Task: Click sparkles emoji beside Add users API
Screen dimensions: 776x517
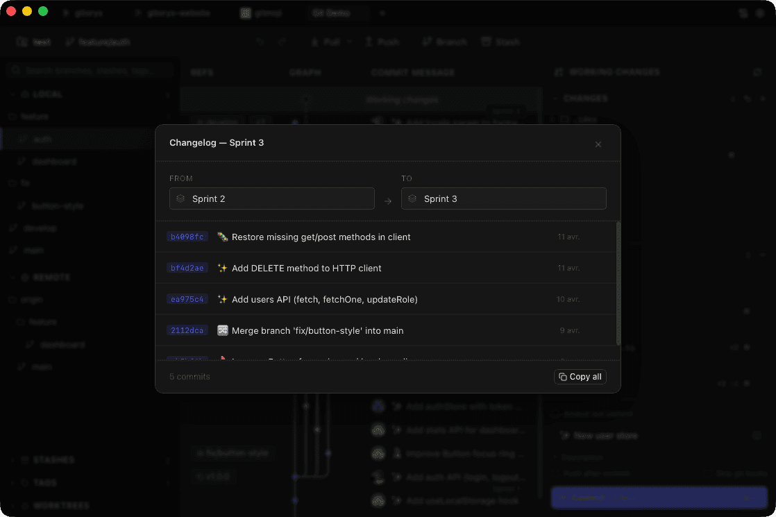Action: (x=222, y=299)
